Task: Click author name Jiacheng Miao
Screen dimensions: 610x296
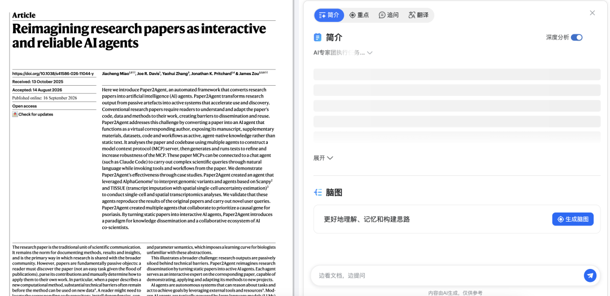Action: (115, 73)
